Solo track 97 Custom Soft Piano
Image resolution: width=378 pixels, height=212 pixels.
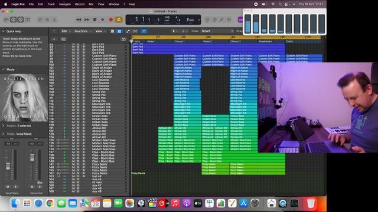78,55
